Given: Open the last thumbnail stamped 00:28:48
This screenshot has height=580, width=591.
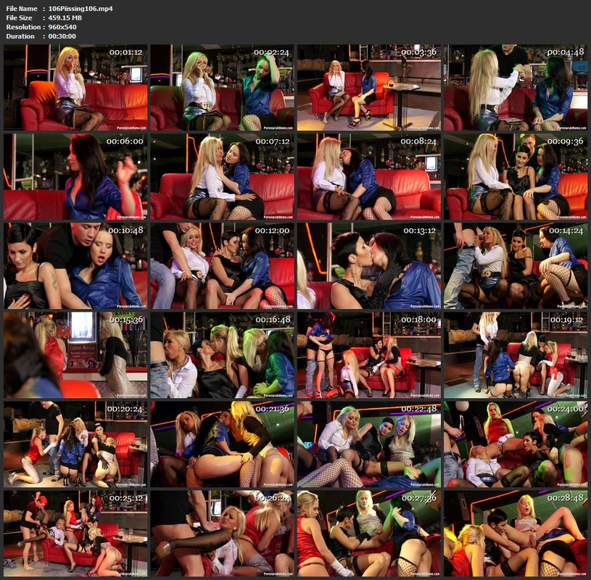Looking at the screenshot, I should [516, 534].
